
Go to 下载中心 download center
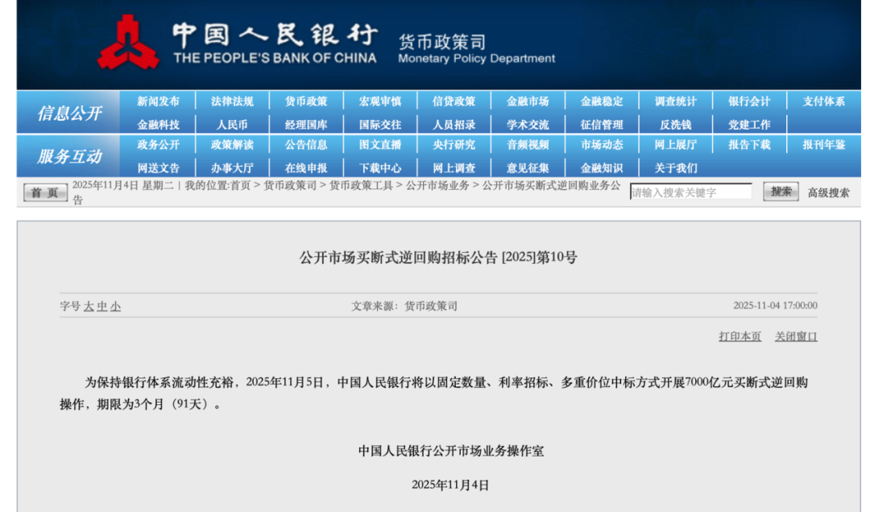[x=379, y=168]
